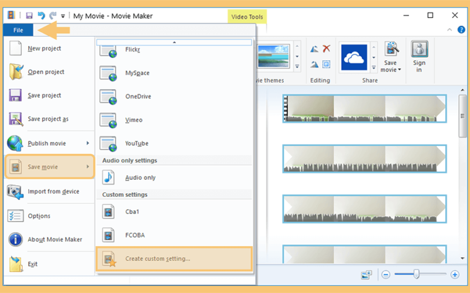This screenshot has width=470, height=293.
Task: Select the MySpace save setting
Action: 174,73
